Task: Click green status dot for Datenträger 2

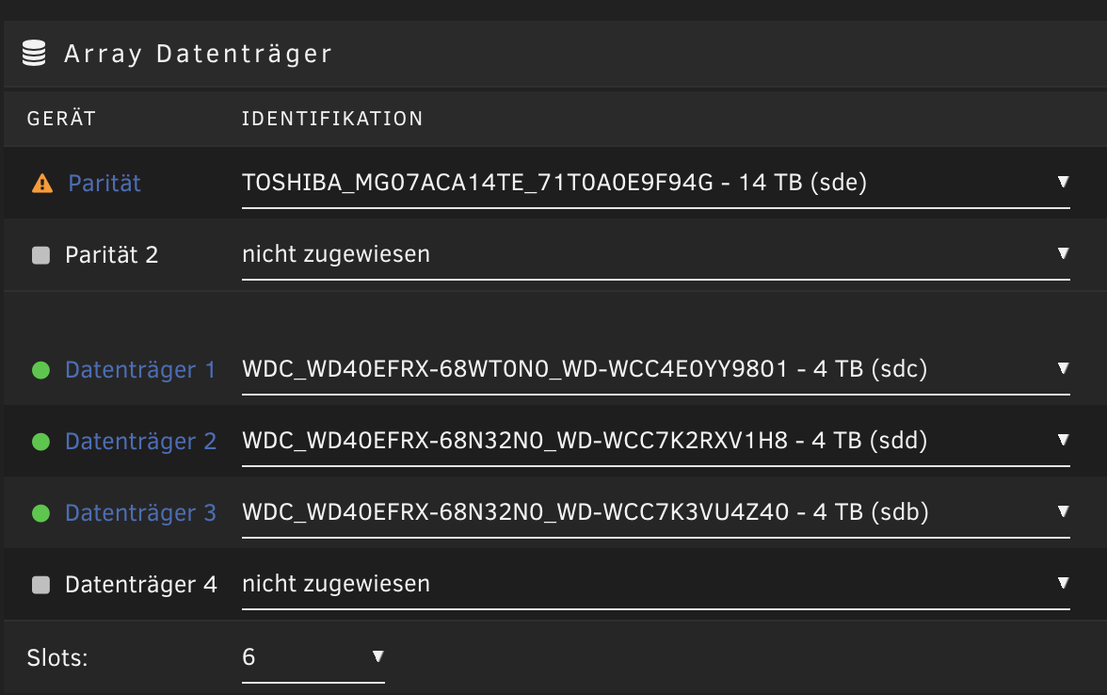Action: click(41, 442)
